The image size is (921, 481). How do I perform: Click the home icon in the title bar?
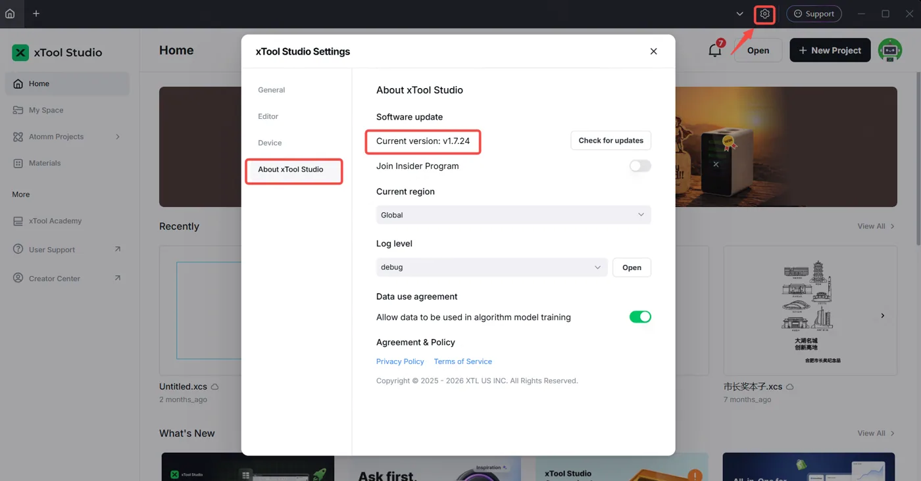click(x=10, y=13)
